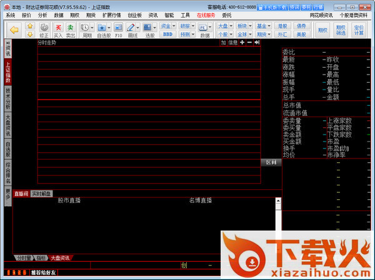Open the 系统 menu
Screen dimensions: 375x280
click(x=11, y=15)
